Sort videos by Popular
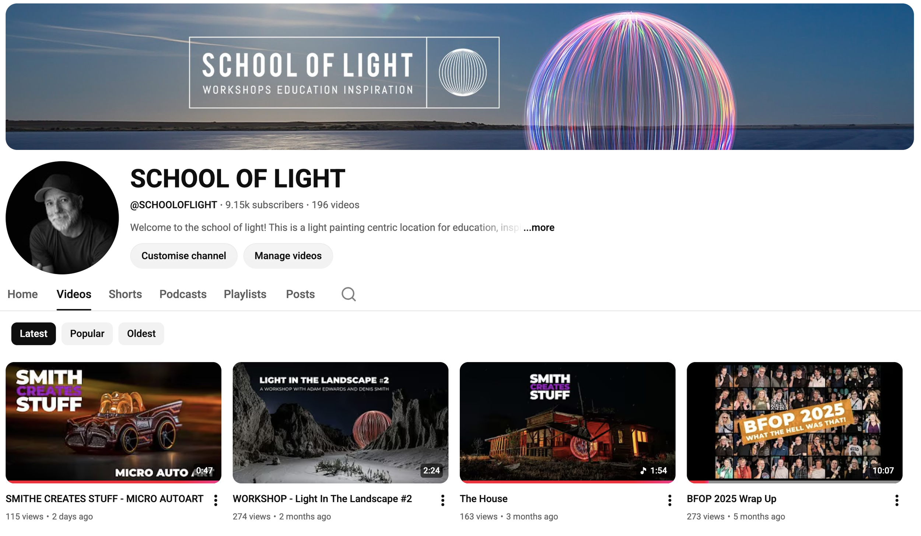Viewport: 921px width, 536px height. (87, 333)
